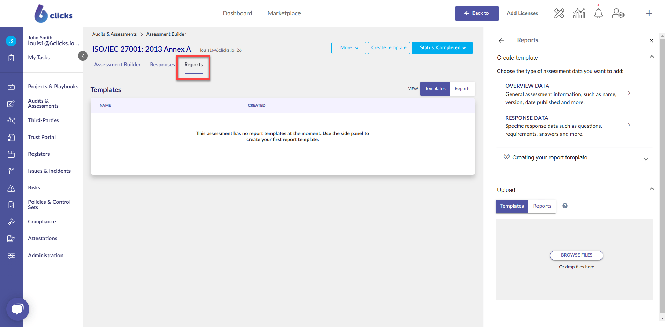The width and height of the screenshot is (671, 327).
Task: Open Compliance menu item
Action: coord(42,222)
